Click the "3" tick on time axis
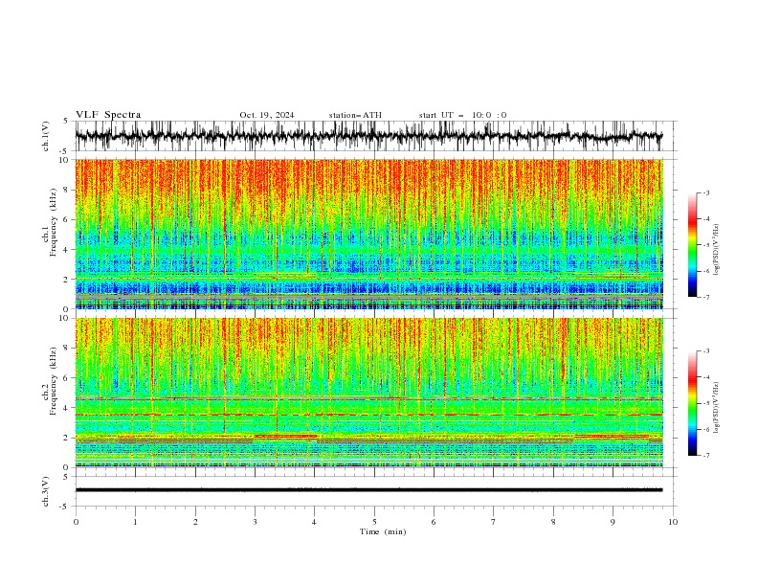The height and width of the screenshot is (586, 758). (255, 522)
